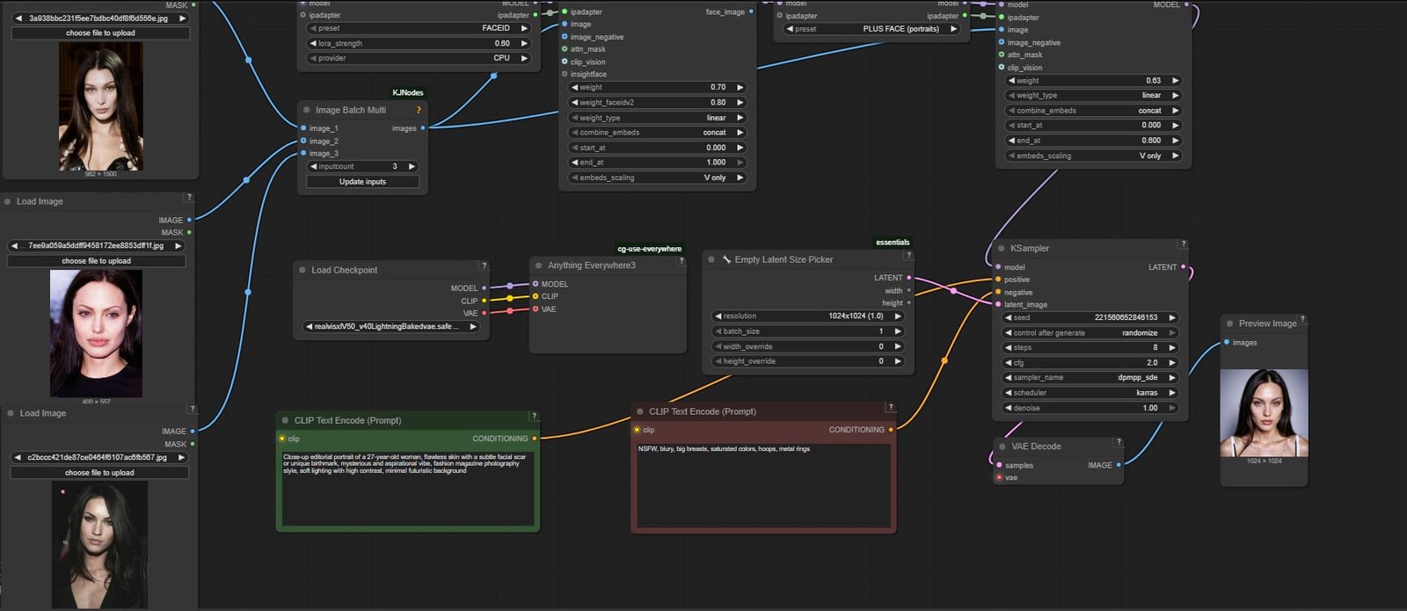This screenshot has height=611, width=1407.
Task: Open the 7ee9a059a5ddff image file dropdown
Action: [x=97, y=246]
